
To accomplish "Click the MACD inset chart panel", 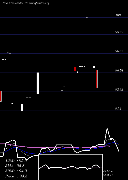I will [70, 167].
